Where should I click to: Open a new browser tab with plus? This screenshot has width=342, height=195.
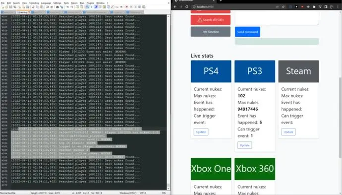pos(221,1)
